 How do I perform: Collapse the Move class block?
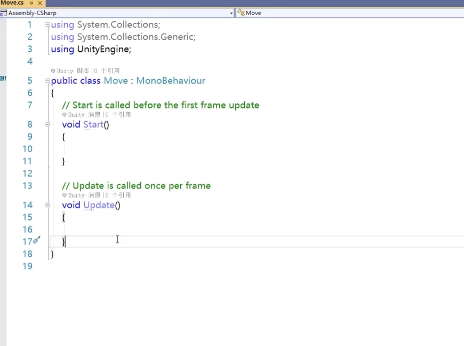(x=47, y=81)
